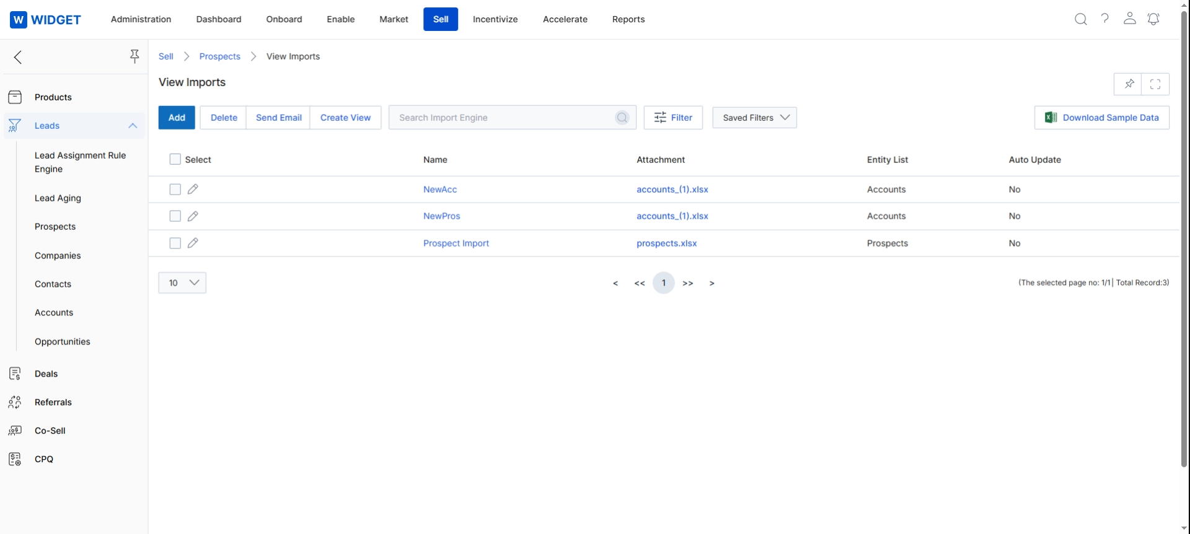This screenshot has height=534, width=1190.
Task: Edit the Prospect Import row pencil icon
Action: [193, 243]
